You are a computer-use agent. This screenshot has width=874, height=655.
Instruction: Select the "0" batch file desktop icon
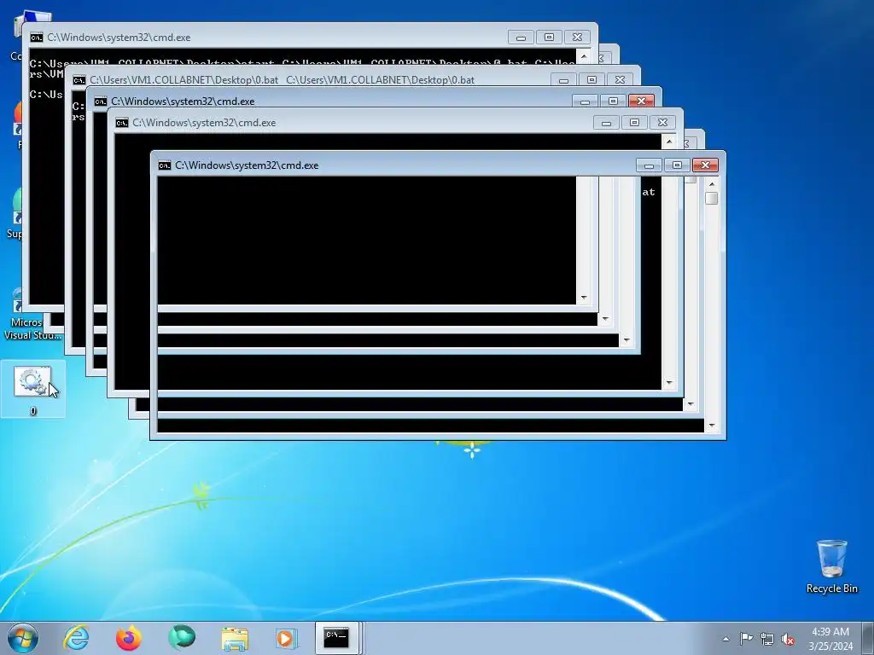33,389
